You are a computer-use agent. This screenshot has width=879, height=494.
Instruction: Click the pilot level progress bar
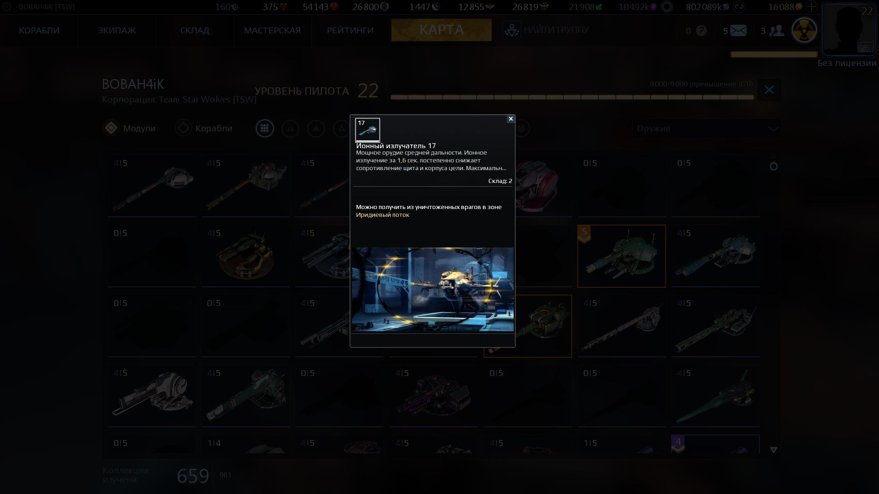point(572,97)
